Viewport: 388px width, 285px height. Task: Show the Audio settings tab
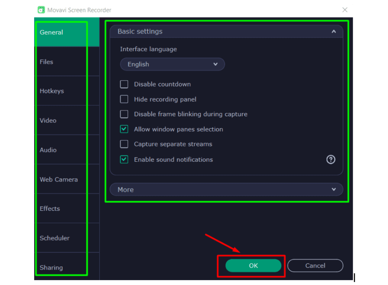point(67,150)
